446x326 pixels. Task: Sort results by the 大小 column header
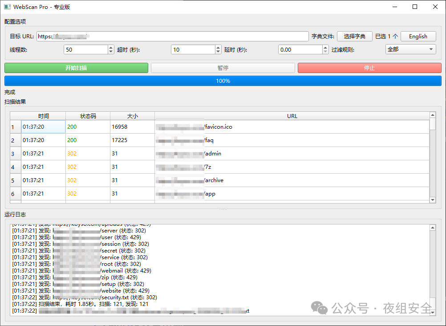pos(133,116)
